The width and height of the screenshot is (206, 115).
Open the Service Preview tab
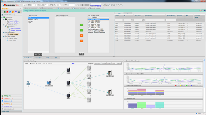click(x=28, y=58)
